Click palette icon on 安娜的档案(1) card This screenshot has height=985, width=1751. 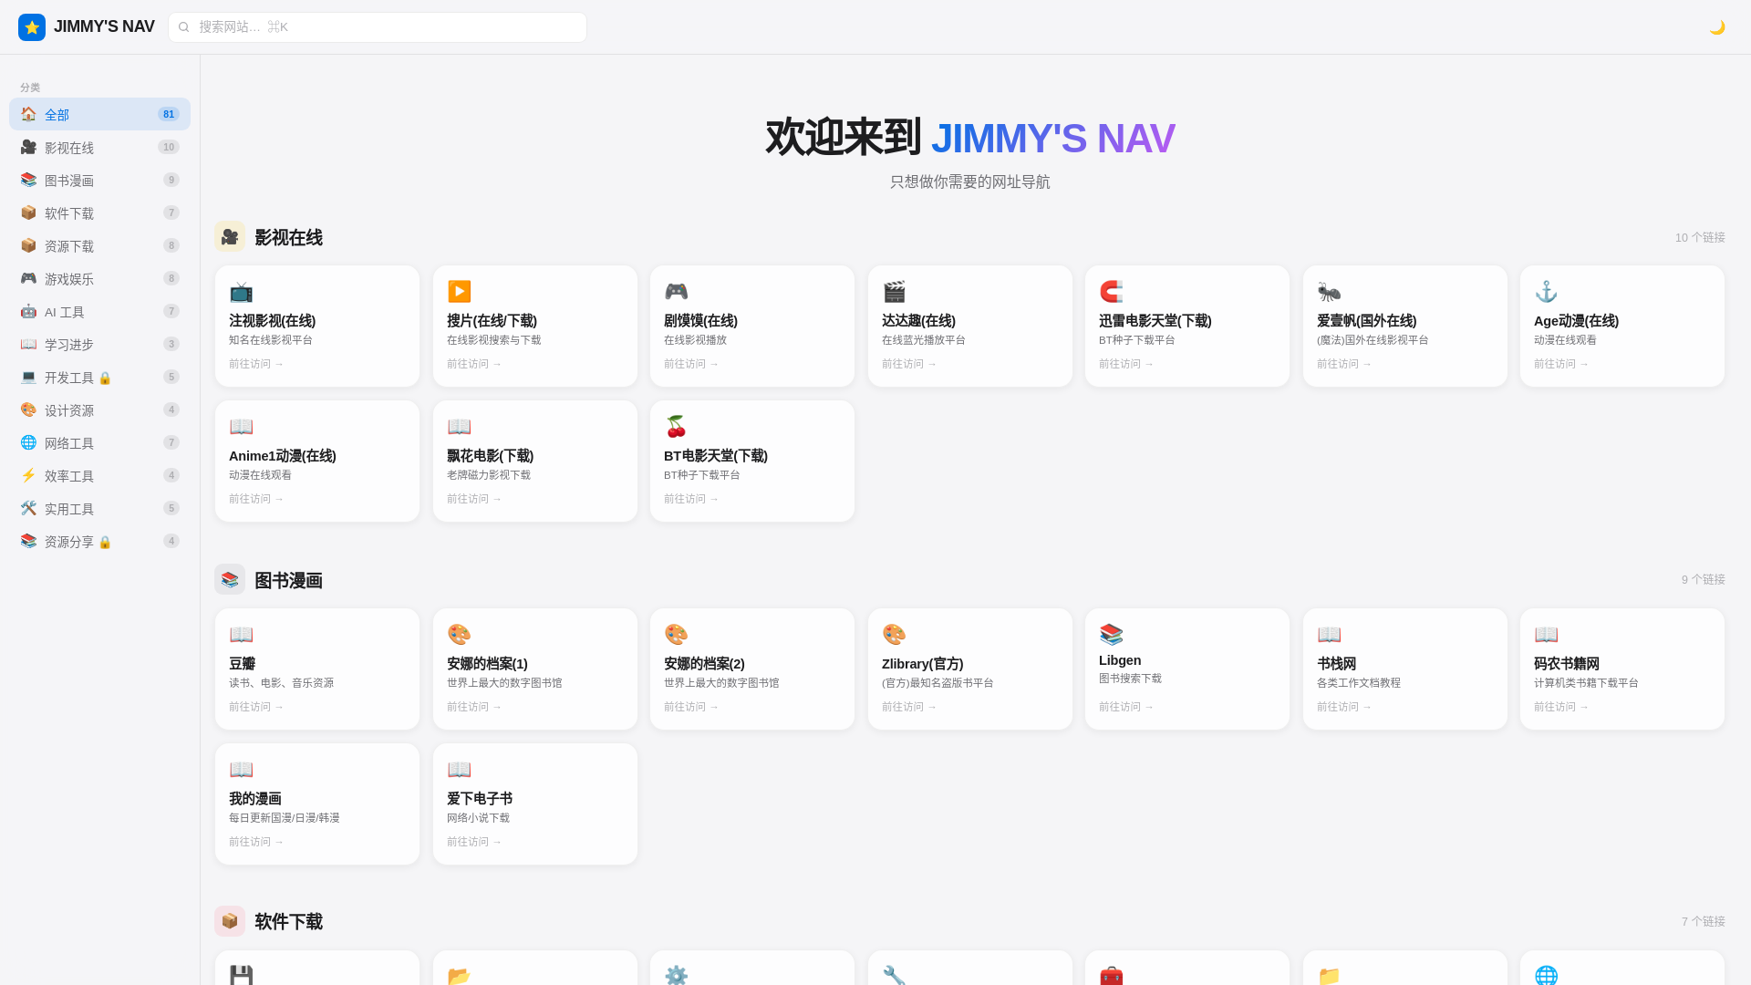pos(459,635)
